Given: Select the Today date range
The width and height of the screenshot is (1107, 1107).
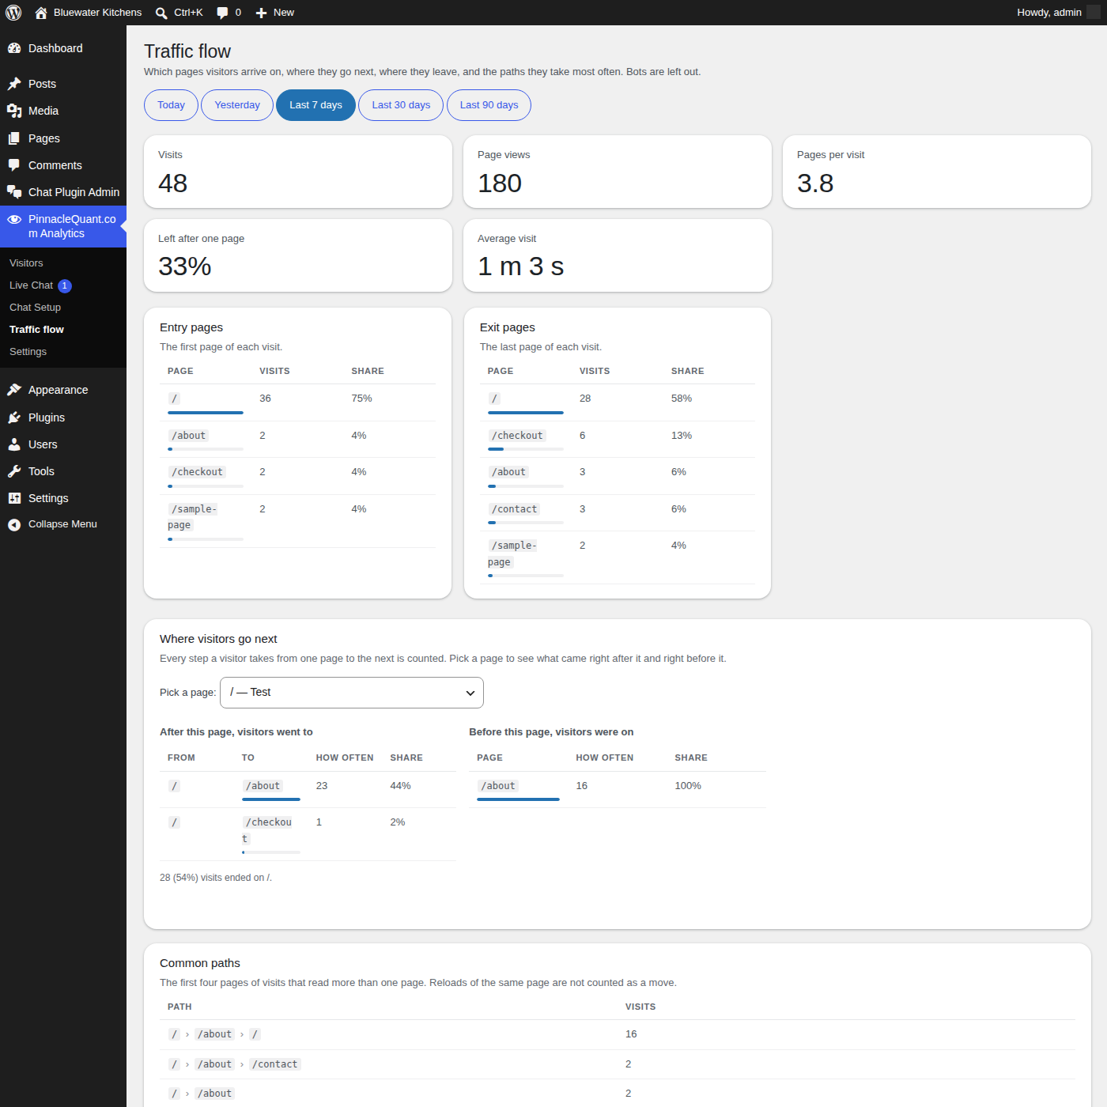Looking at the screenshot, I should [x=171, y=105].
